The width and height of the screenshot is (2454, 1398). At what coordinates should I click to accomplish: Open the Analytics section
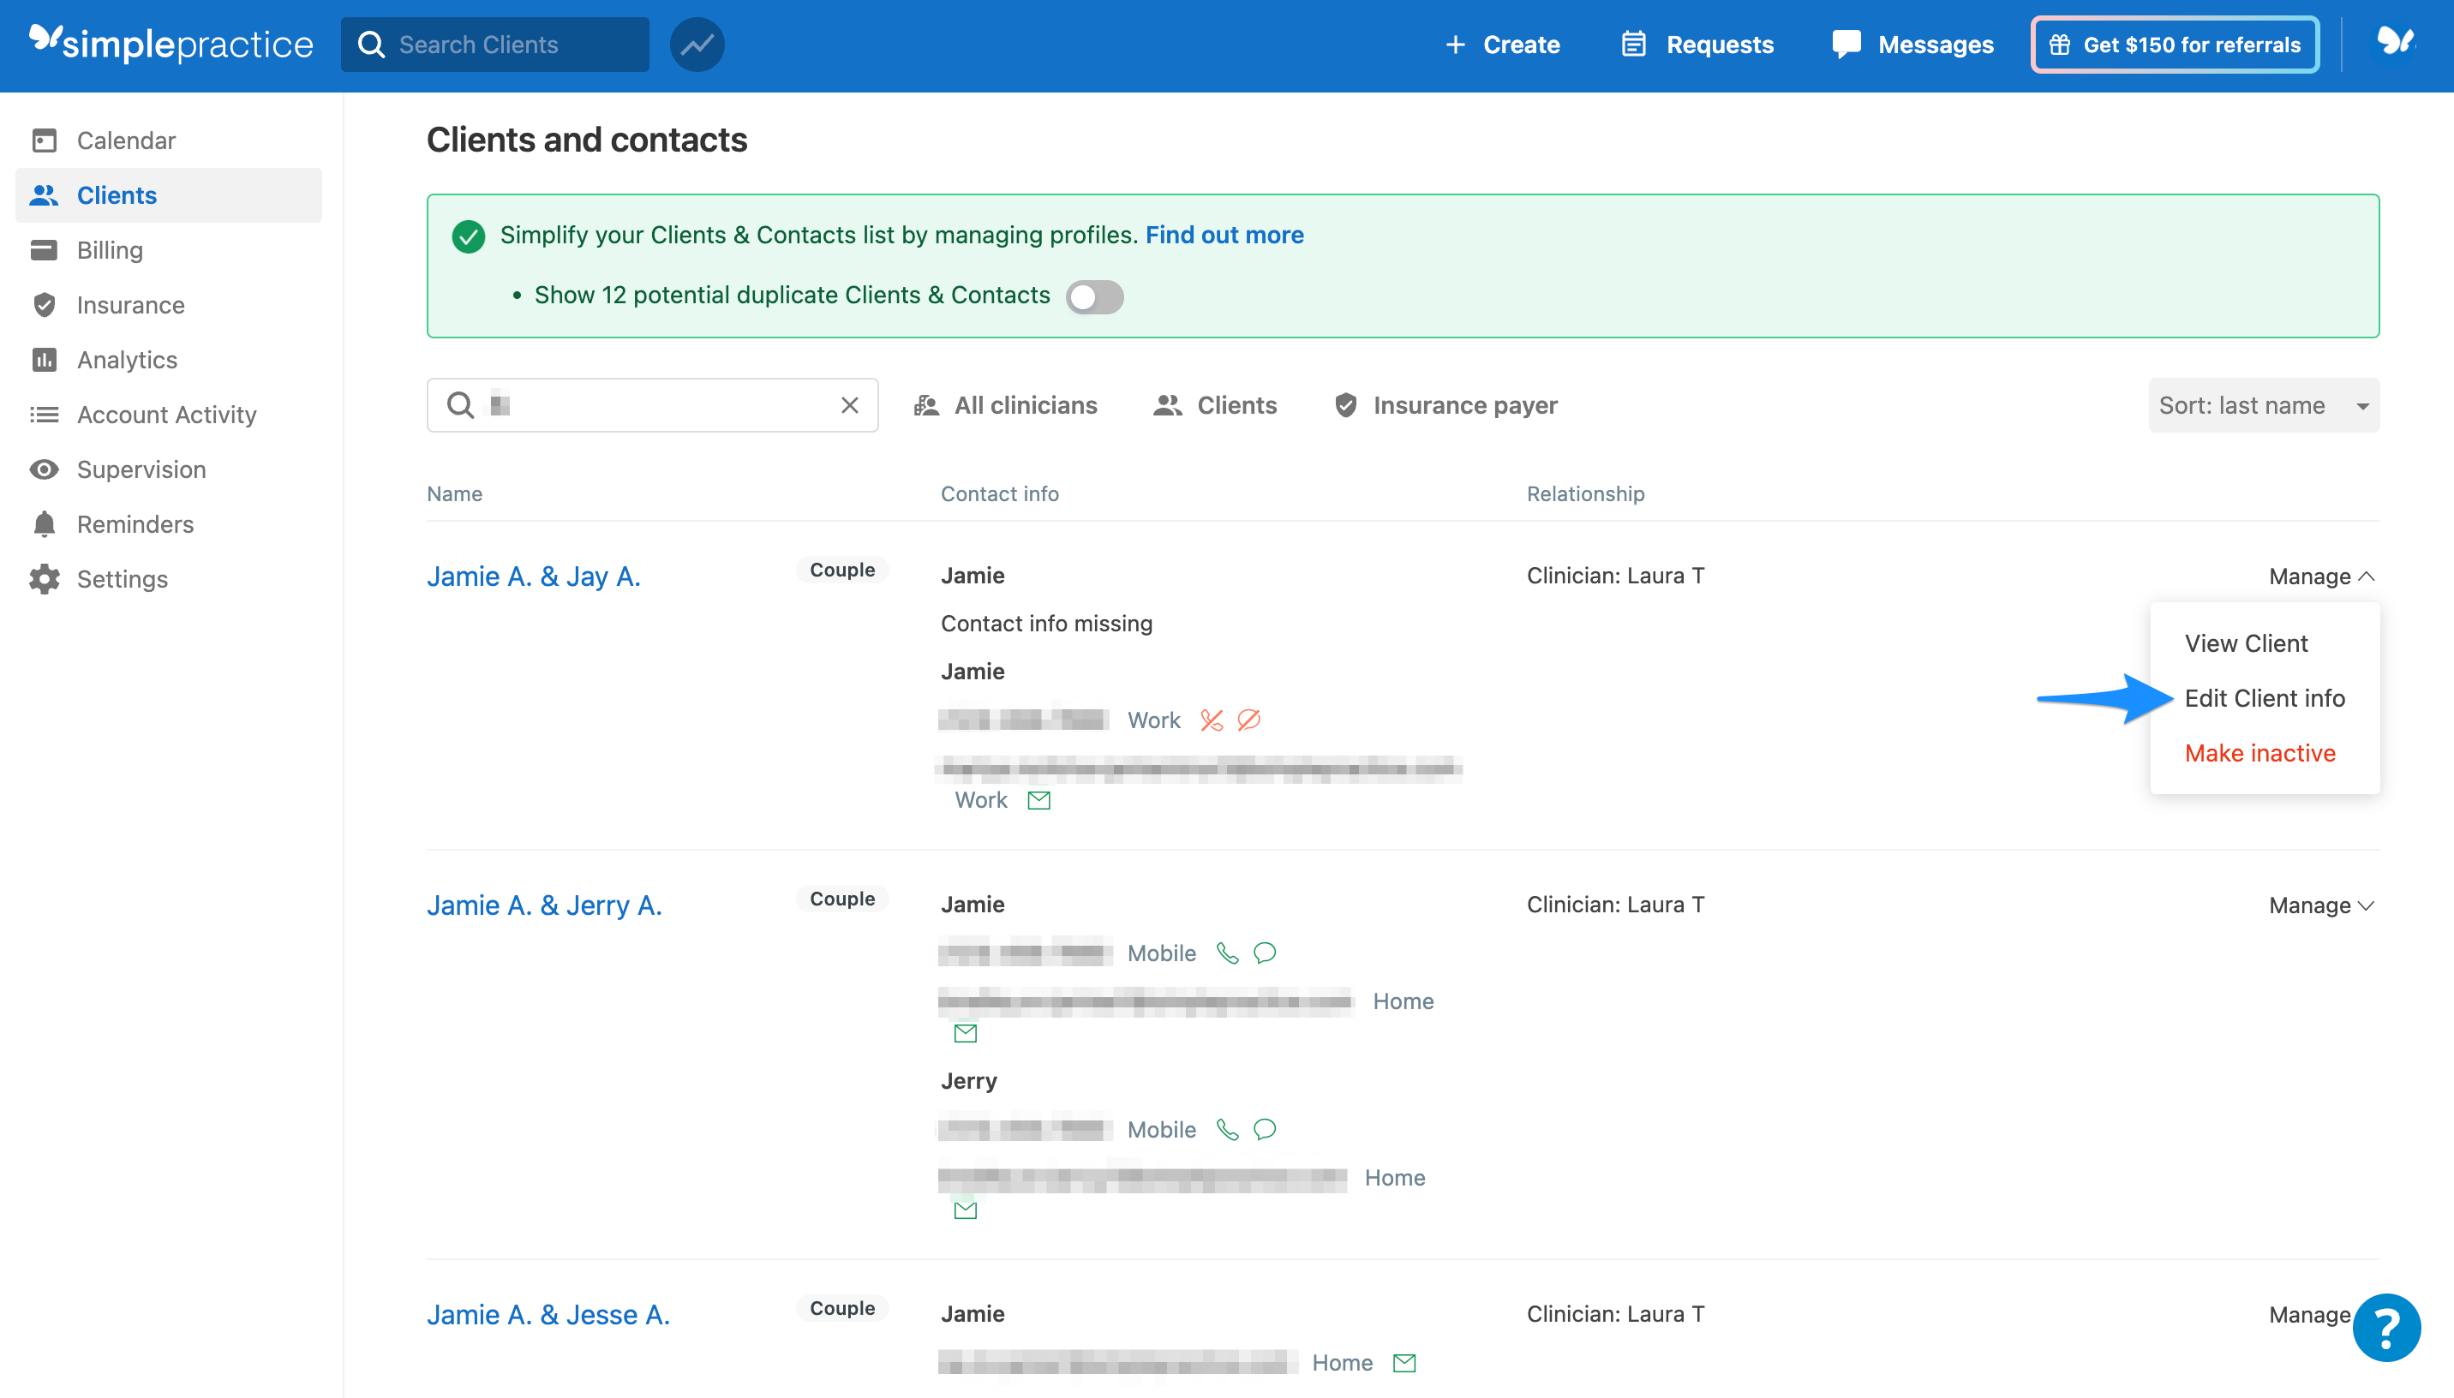coord(124,359)
